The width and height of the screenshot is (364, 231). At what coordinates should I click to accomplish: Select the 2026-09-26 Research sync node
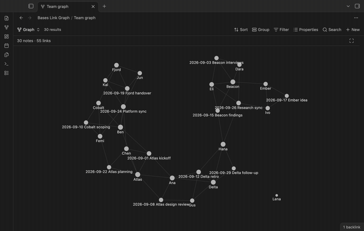point(239,103)
